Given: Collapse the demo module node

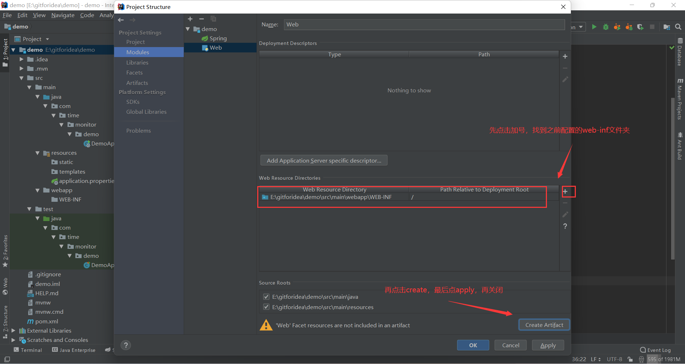Looking at the screenshot, I should click(188, 29).
